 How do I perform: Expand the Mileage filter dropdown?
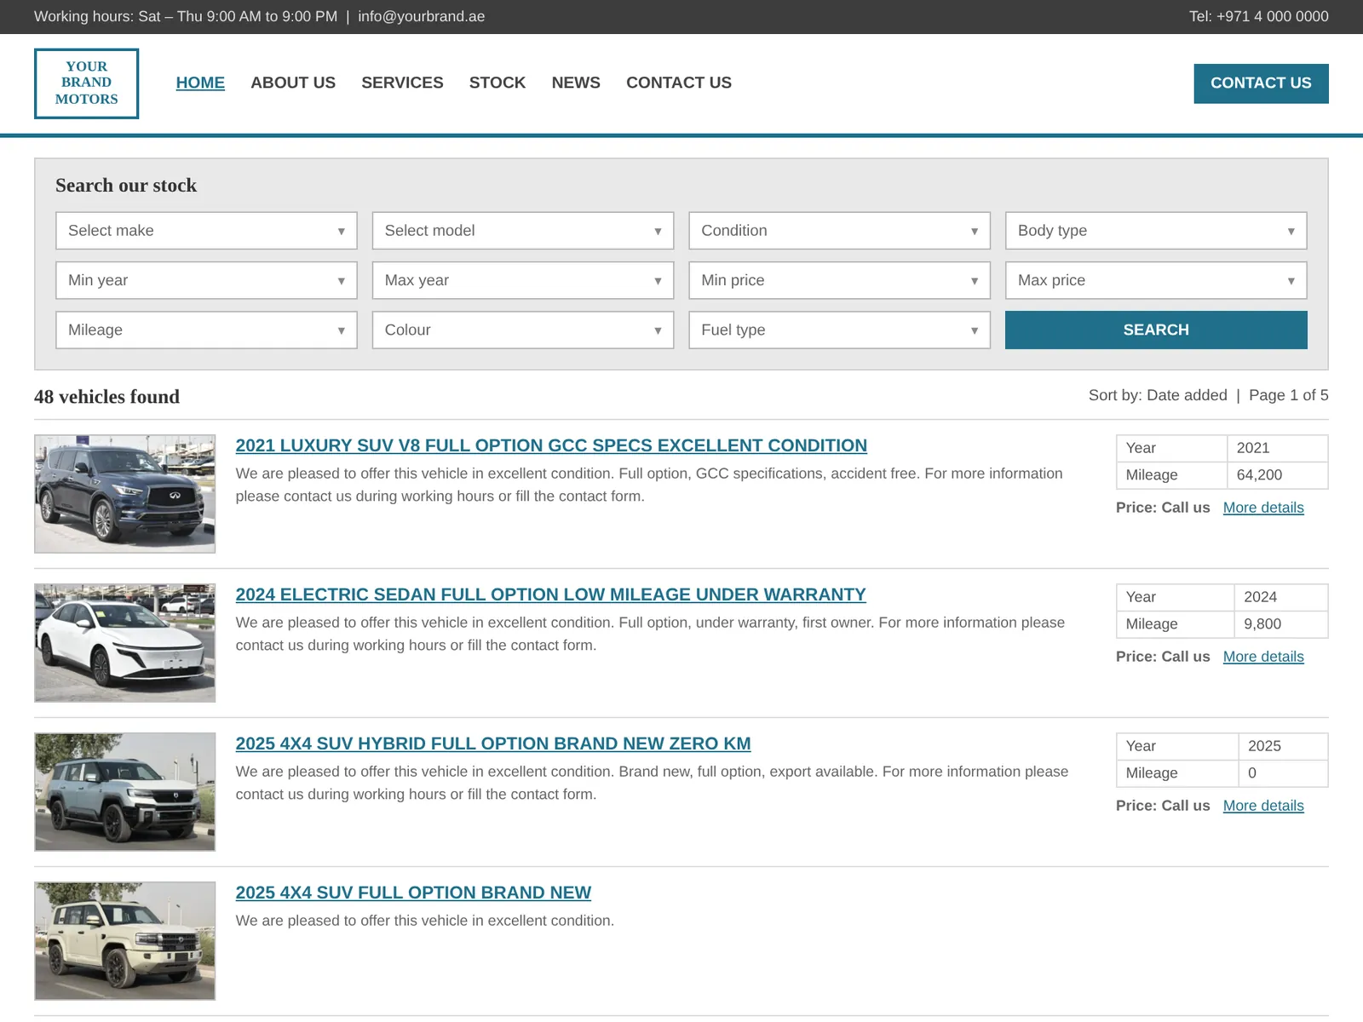[206, 330]
